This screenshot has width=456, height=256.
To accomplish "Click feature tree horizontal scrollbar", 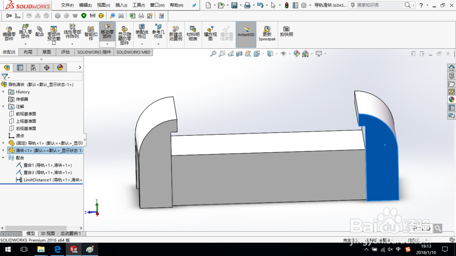I will point(36,228).
